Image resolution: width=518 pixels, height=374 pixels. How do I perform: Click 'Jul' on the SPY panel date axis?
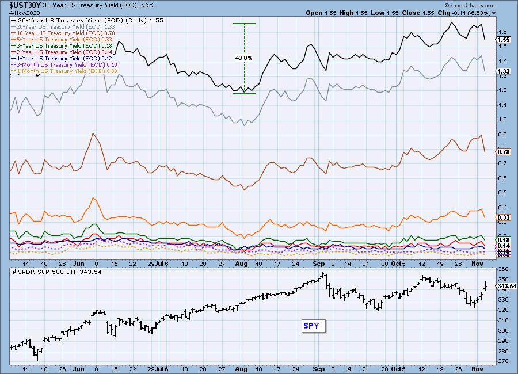[x=159, y=369]
